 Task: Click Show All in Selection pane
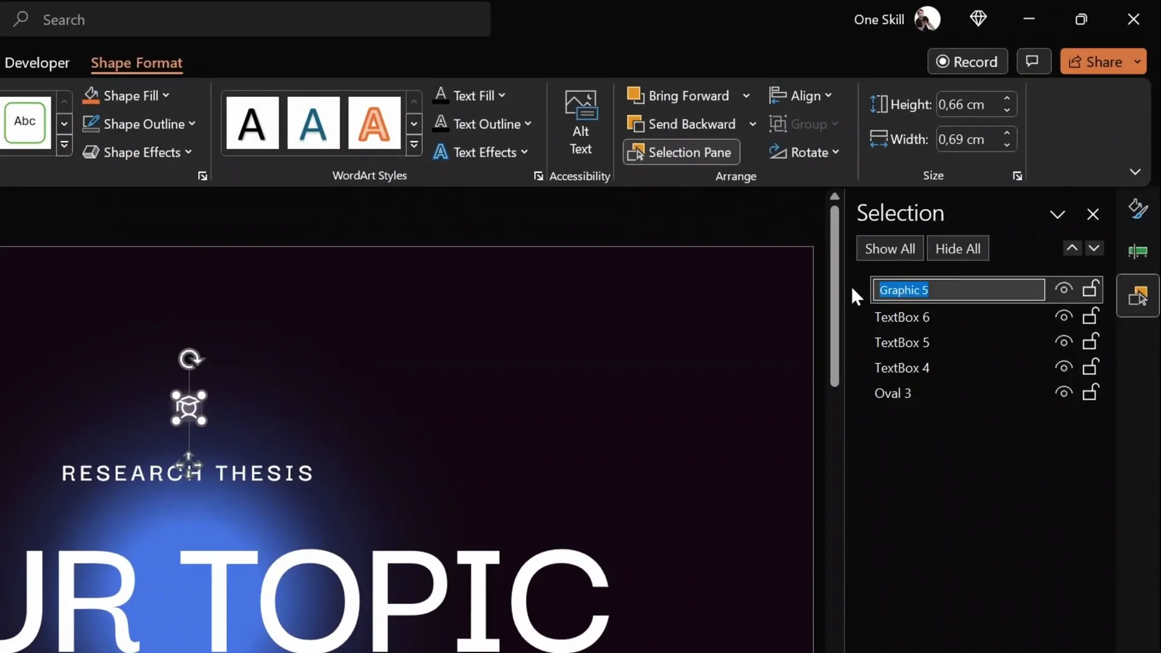click(890, 249)
